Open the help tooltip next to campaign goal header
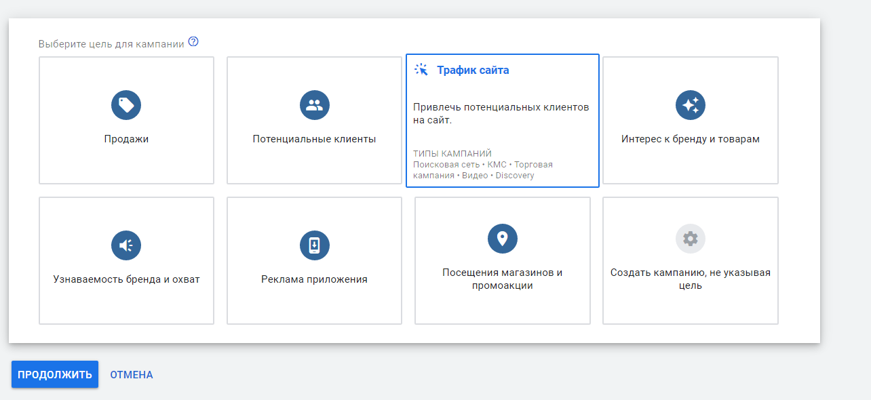This screenshot has width=871, height=400. click(194, 41)
